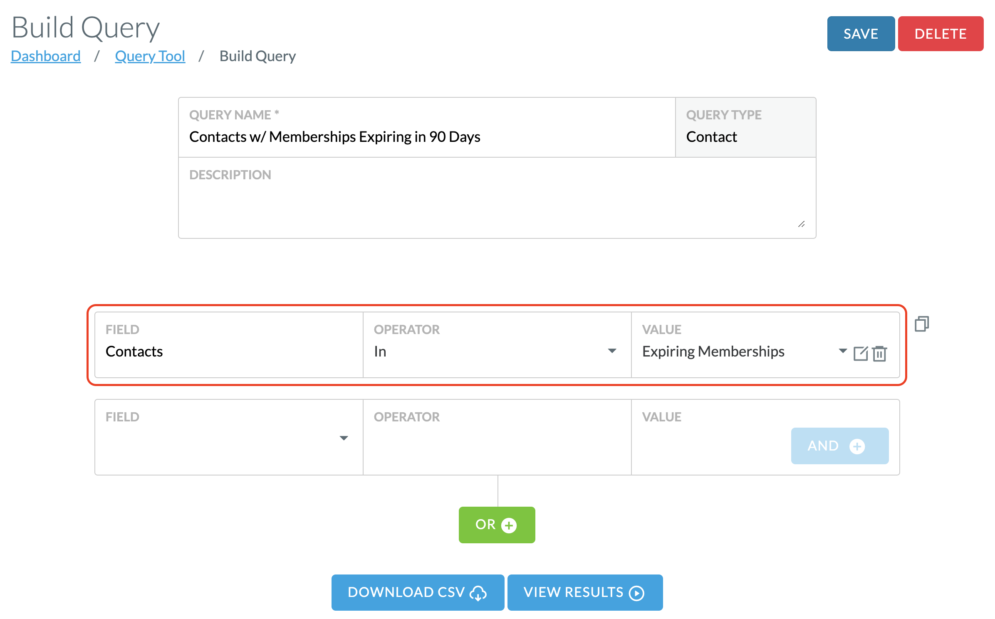Click the plus icon on OR button
Image resolution: width=995 pixels, height=619 pixels.
(509, 525)
